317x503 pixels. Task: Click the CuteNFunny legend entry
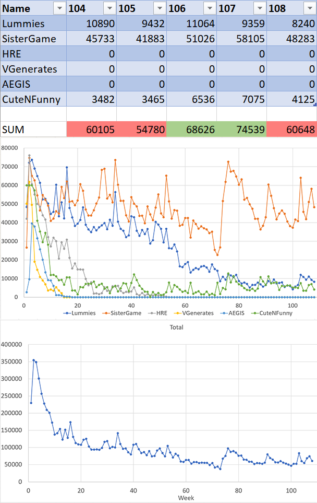(x=272, y=313)
